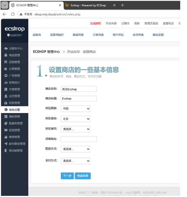The height and width of the screenshot is (197, 187).
Task: Click the 邮件群发管理 paper plane icon
Action: [x=6, y=144]
